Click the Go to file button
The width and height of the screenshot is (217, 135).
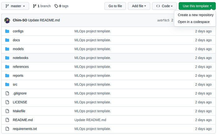click(115, 6)
